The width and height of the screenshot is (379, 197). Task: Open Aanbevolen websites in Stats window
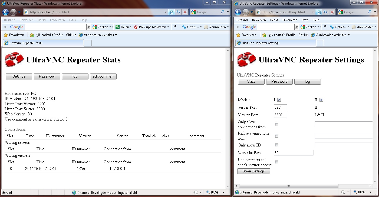tap(98, 35)
